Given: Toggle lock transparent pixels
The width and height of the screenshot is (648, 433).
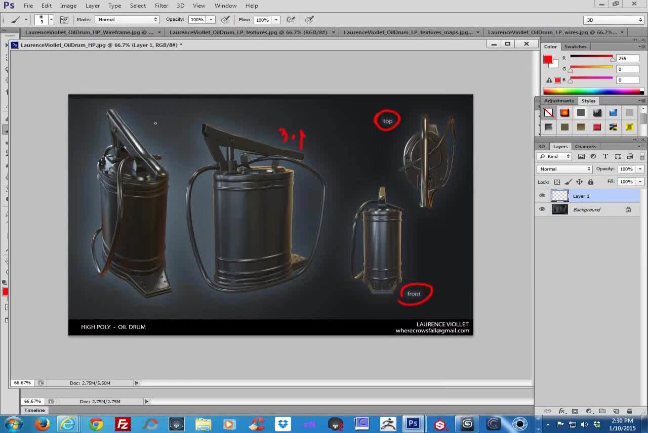Looking at the screenshot, I should (x=557, y=182).
